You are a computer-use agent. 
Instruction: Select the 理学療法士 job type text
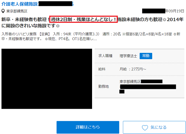pos(128,56)
